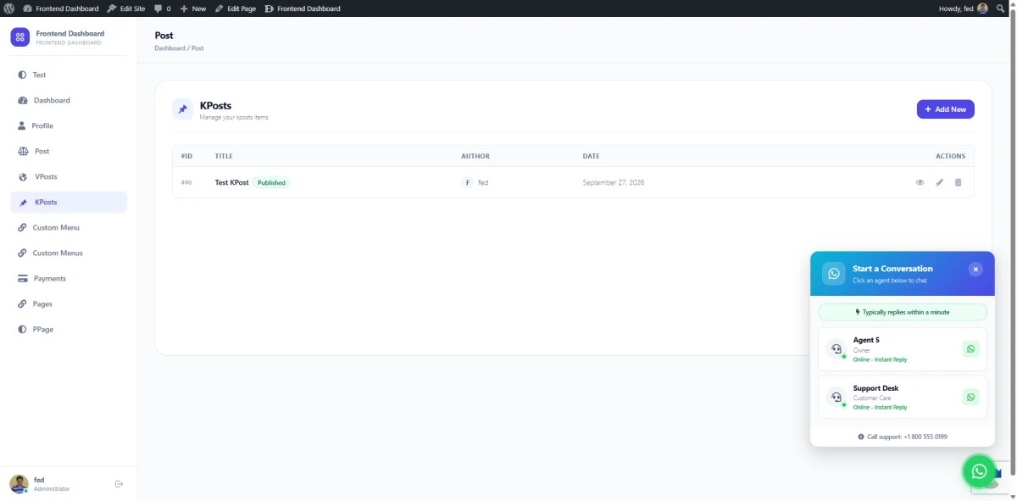
Task: Click the September 27, 2026 date cell
Action: coord(614,182)
